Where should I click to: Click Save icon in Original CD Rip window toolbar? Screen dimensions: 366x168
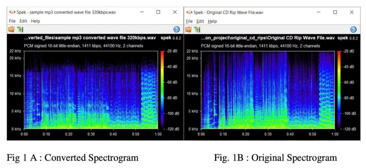pyautogui.click(x=197, y=29)
